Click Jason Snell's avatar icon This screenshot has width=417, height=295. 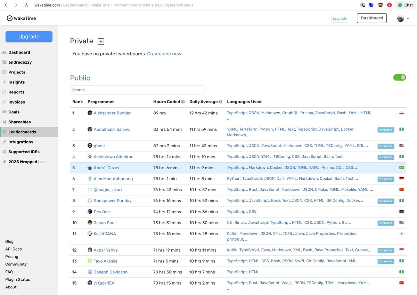coord(90,222)
